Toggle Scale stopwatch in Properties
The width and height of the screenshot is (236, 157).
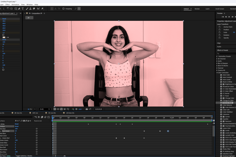coord(219,32)
